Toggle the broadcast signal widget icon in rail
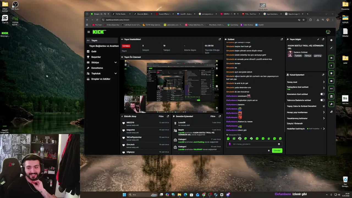This screenshot has height=198, width=352. tap(331, 89)
